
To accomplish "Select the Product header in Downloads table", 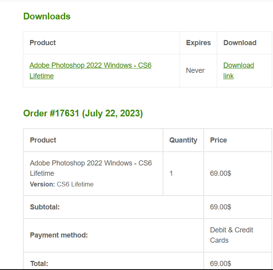I will pos(43,43).
